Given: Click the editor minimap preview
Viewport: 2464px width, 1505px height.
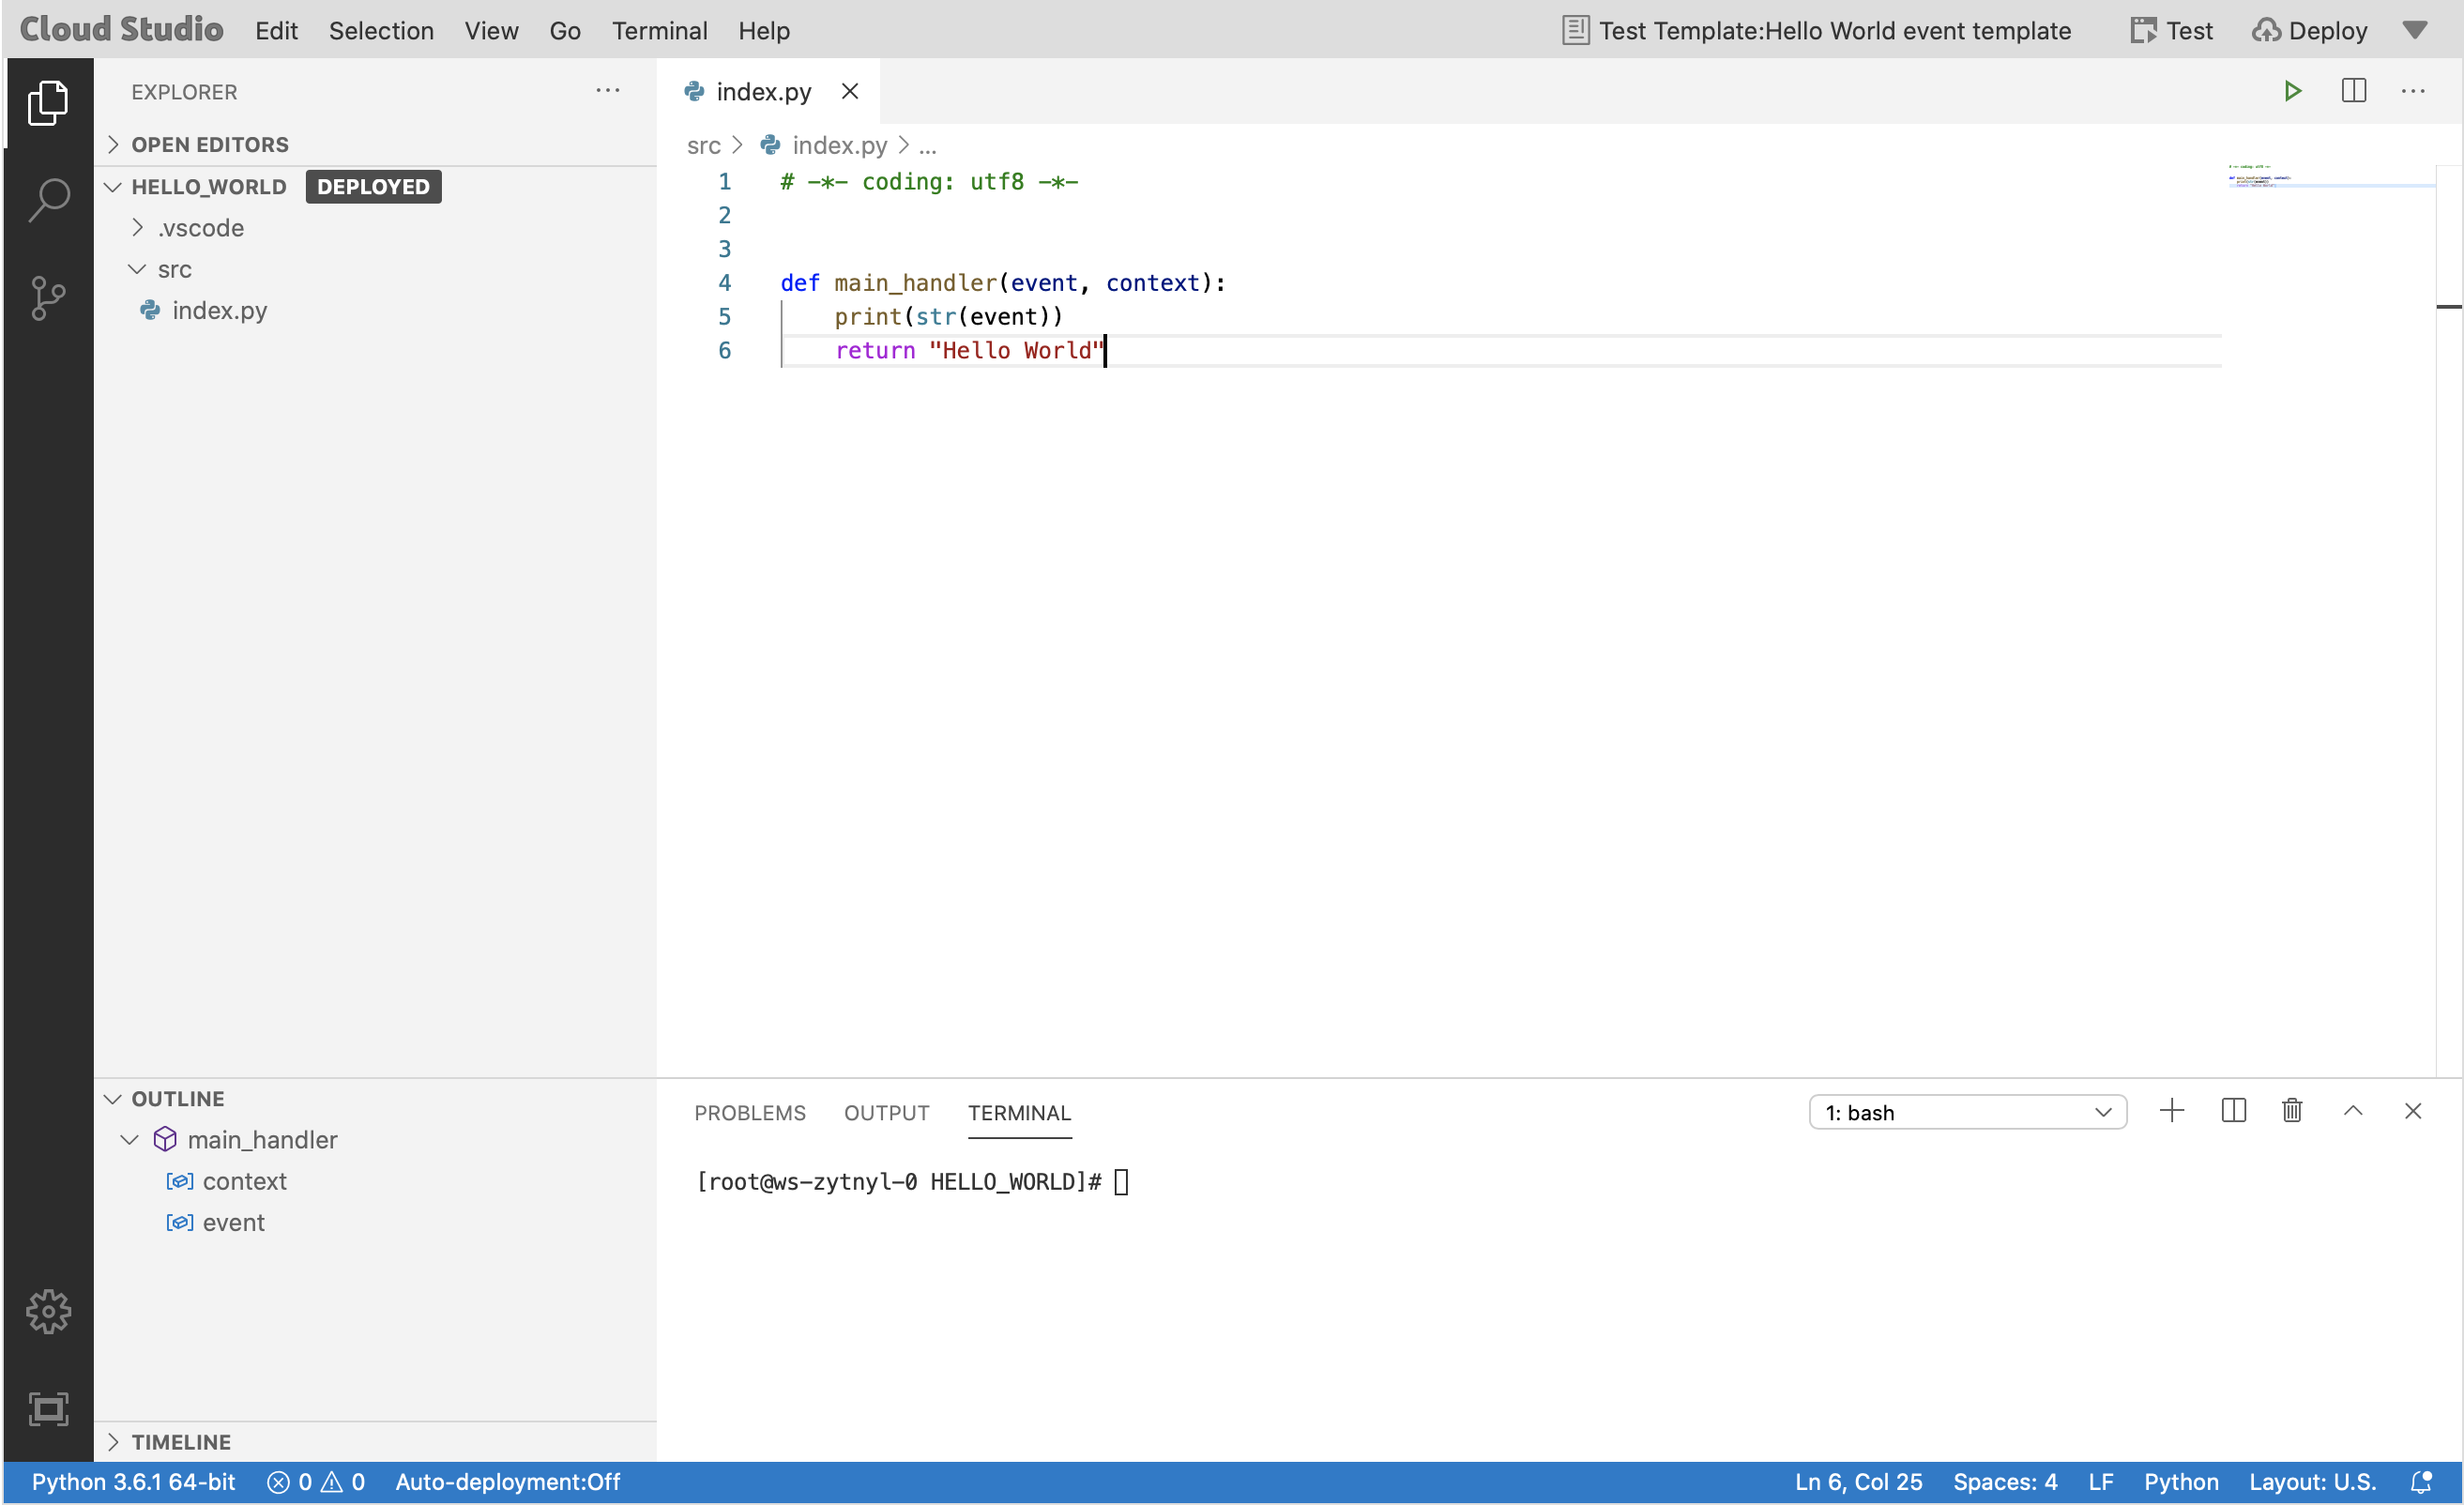Looking at the screenshot, I should coord(2260,177).
